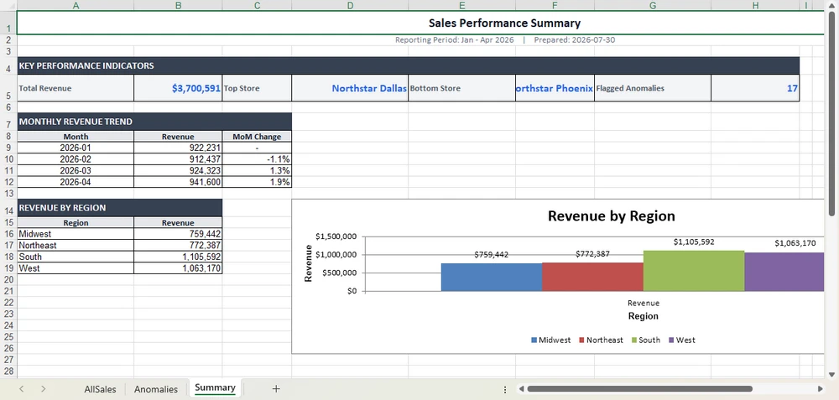This screenshot has width=839, height=400.
Task: Select the Summary sheet tab
Action: [215, 388]
